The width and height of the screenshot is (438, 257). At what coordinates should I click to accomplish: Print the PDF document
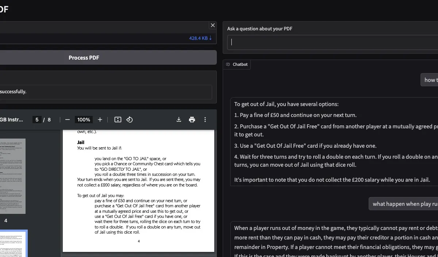pos(192,120)
